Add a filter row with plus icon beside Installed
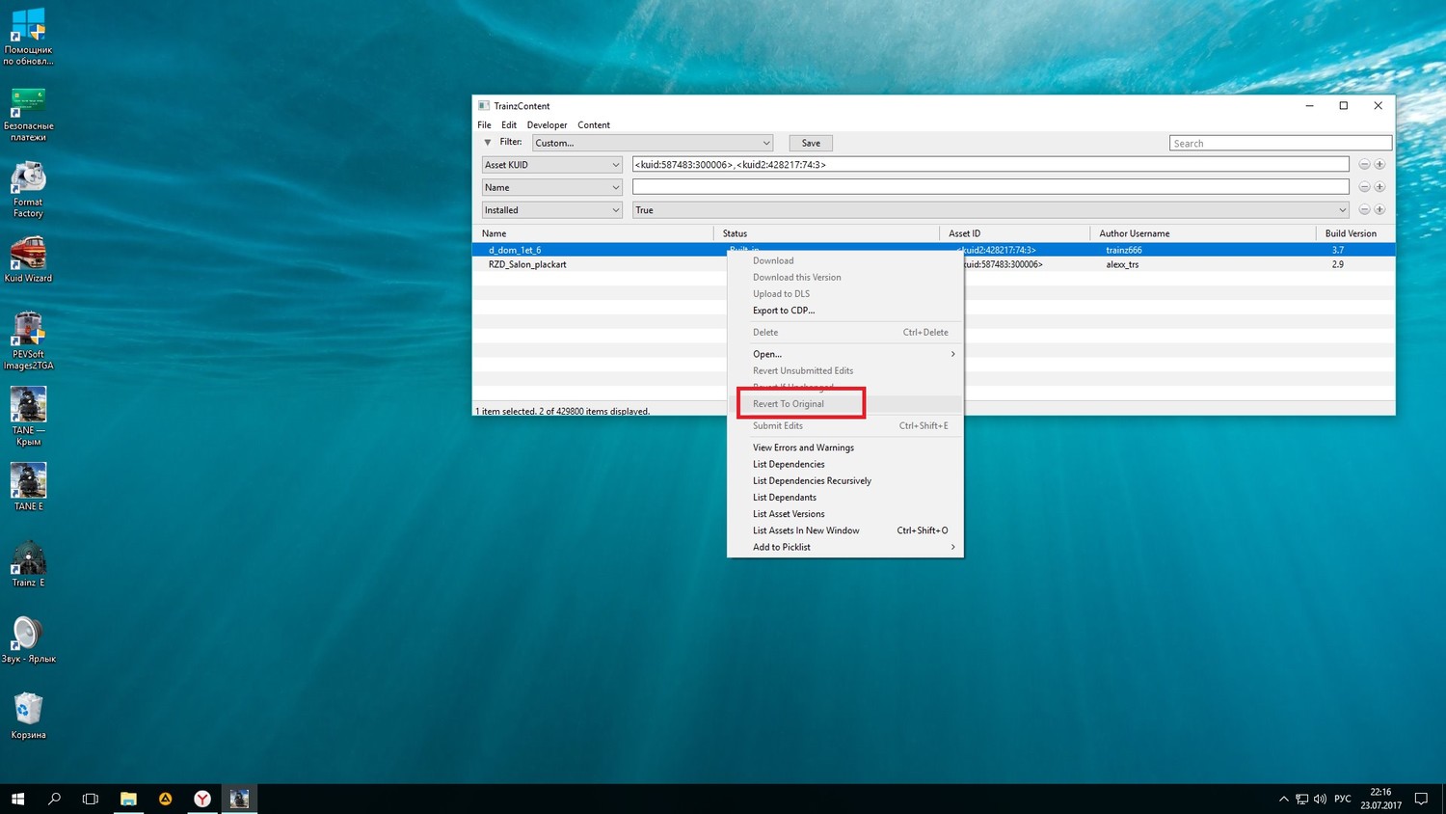This screenshot has height=814, width=1446. 1379,210
